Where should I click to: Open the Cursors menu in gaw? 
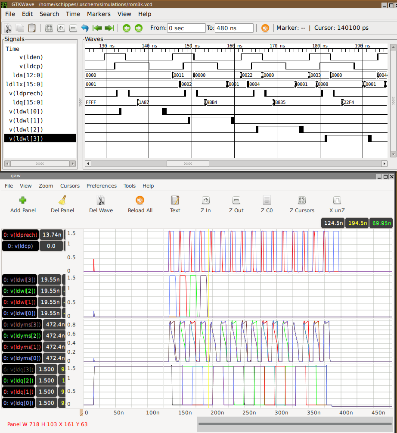[70, 186]
